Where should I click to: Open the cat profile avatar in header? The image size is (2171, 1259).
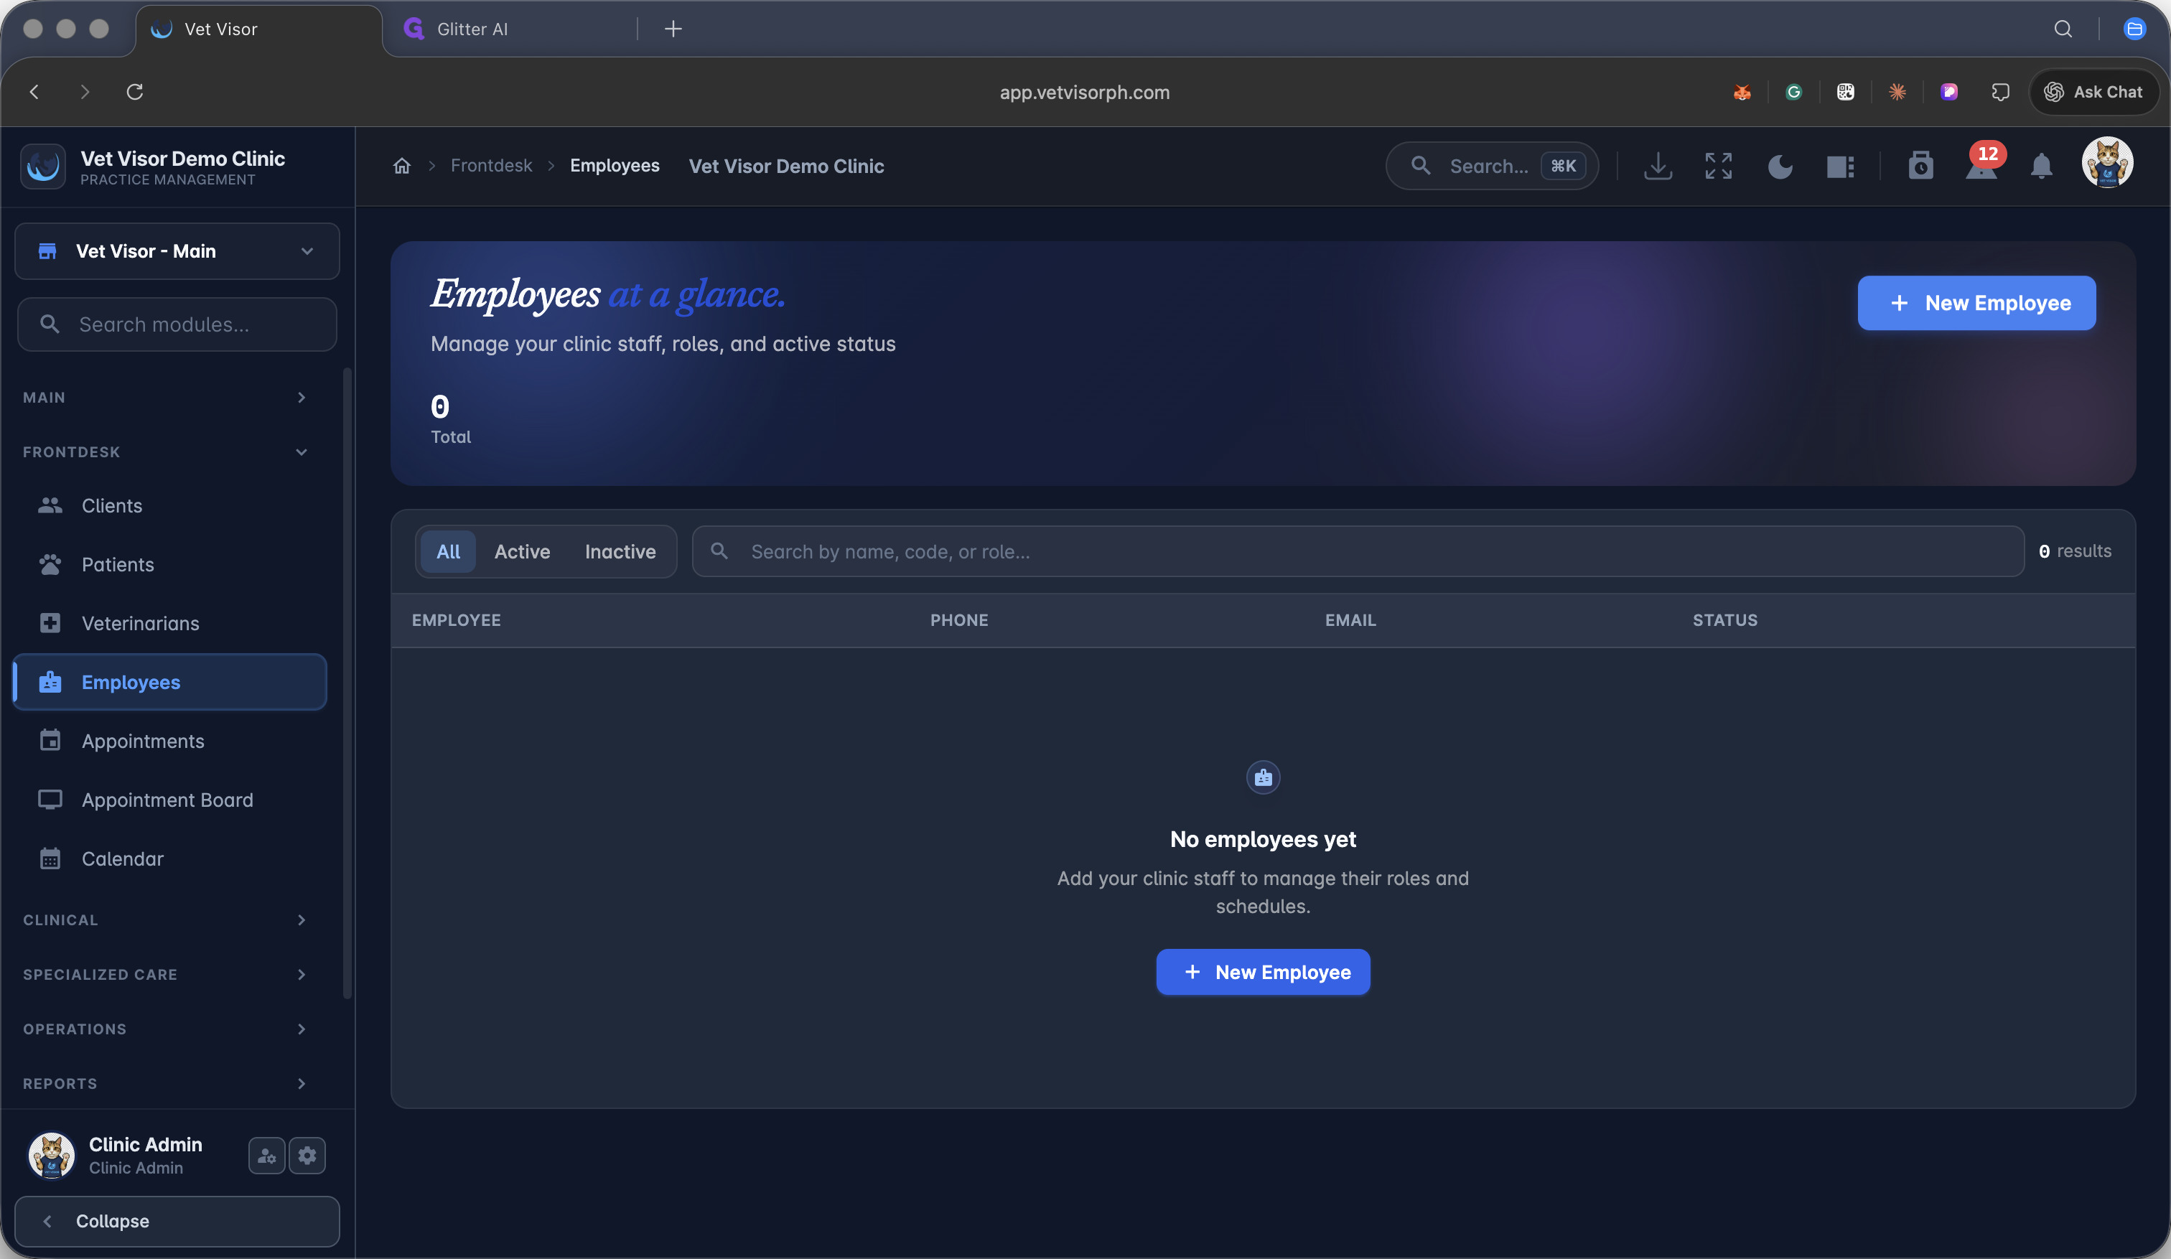2107,162
